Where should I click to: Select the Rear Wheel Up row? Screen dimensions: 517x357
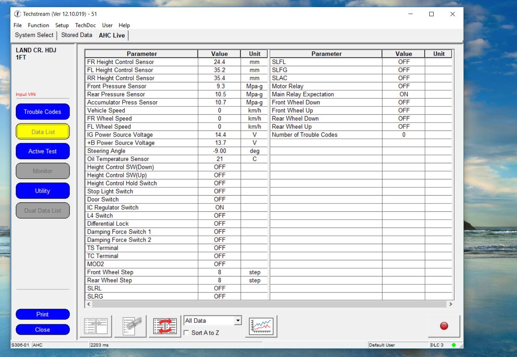pyautogui.click(x=361, y=127)
